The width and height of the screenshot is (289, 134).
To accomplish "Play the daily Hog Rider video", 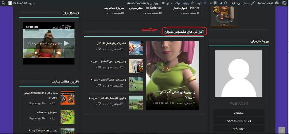I will pyautogui.click(x=66, y=43).
